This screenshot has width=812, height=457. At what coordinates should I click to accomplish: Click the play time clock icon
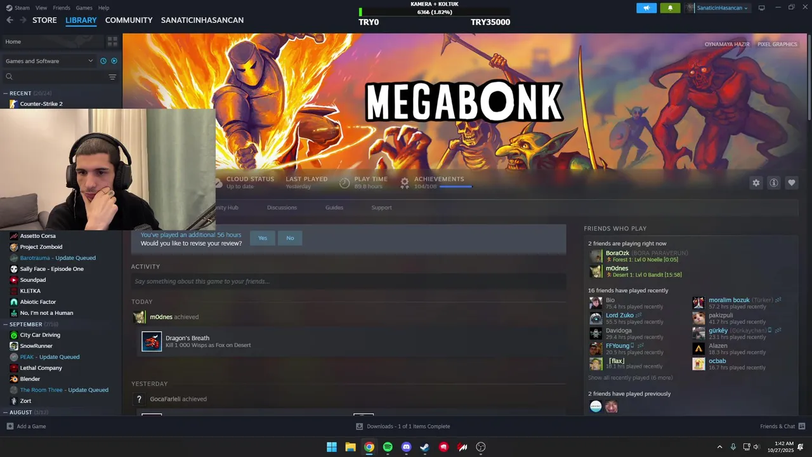pos(344,183)
